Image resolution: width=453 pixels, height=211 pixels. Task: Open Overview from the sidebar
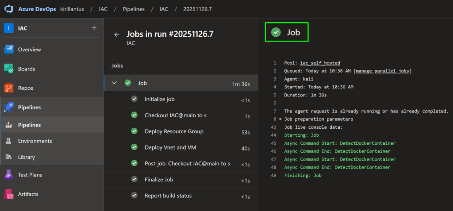(x=29, y=50)
